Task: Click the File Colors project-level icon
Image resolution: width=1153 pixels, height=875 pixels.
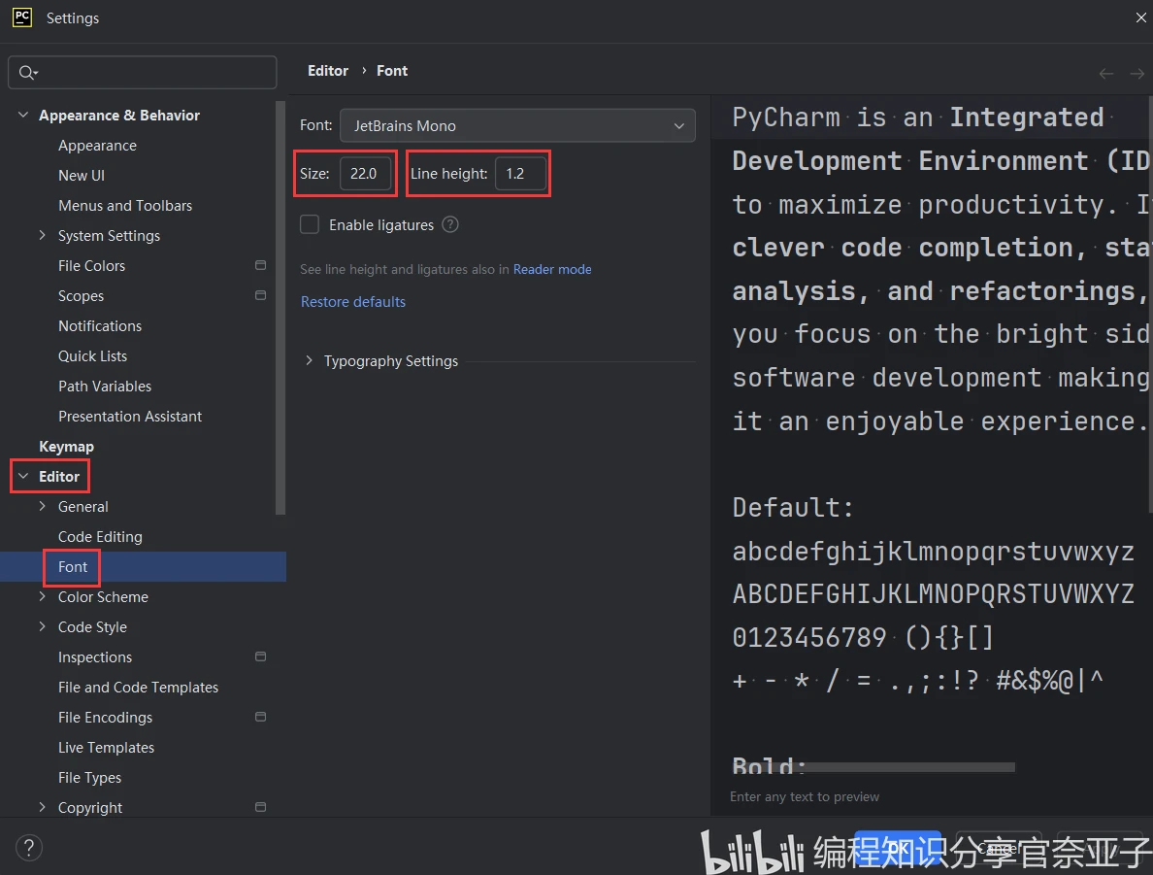Action: 260,265
